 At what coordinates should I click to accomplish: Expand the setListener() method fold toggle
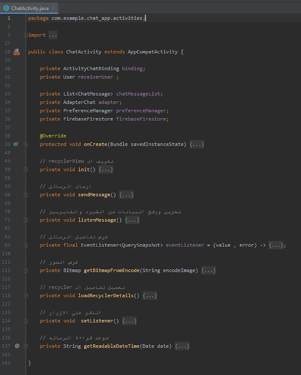click(25, 321)
